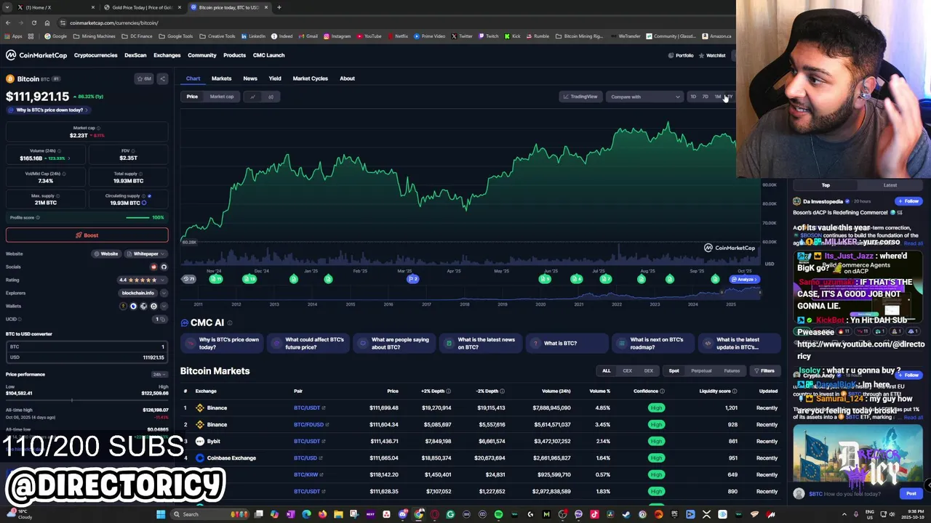Filter markets by CEX
Image resolution: width=931 pixels, height=523 pixels.
[627, 371]
